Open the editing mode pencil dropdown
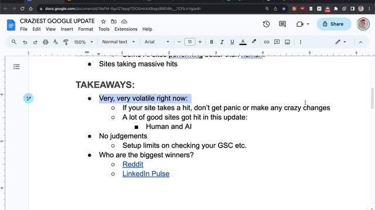The image size is (375, 210). coord(340,42)
